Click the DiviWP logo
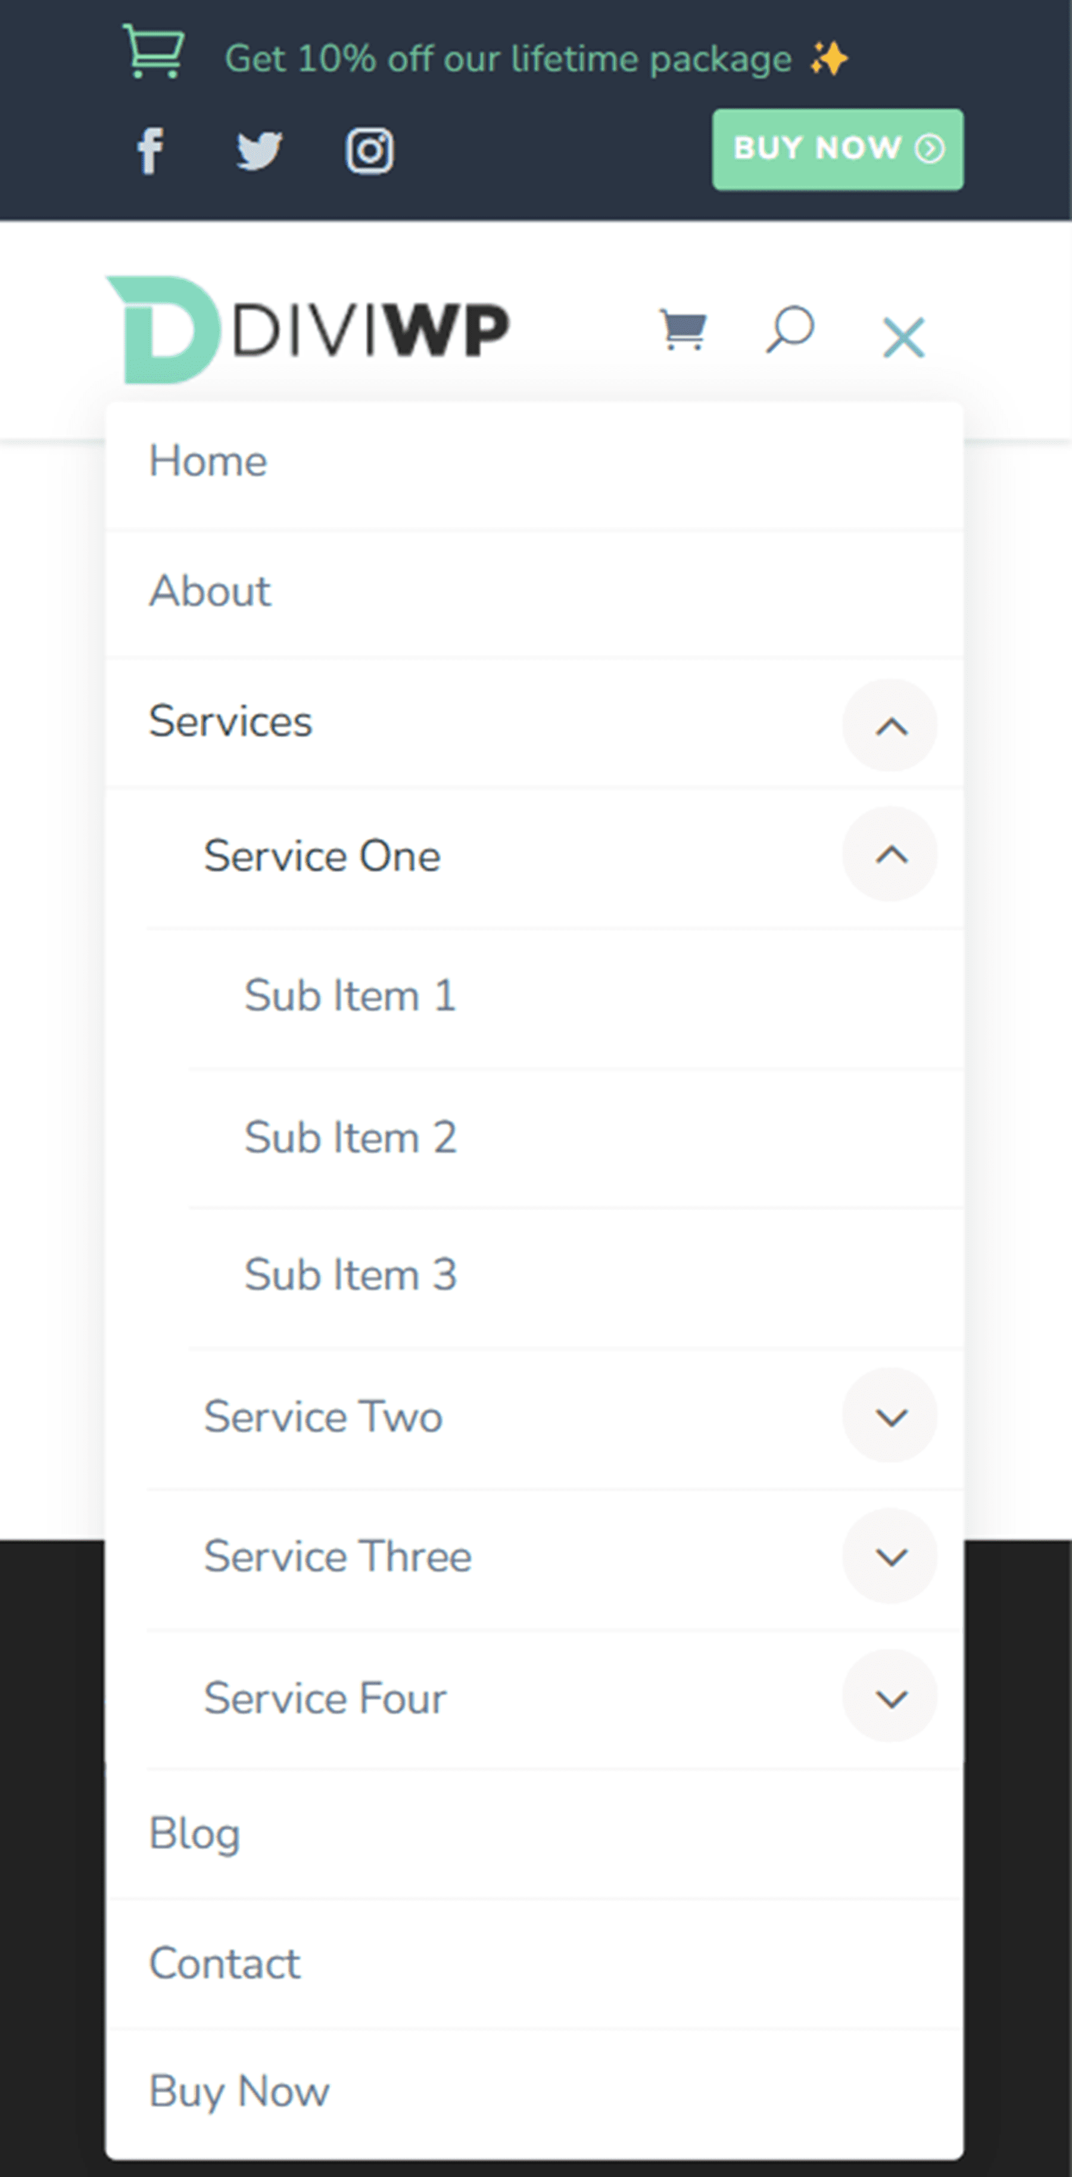The width and height of the screenshot is (1072, 2177). coord(307,329)
